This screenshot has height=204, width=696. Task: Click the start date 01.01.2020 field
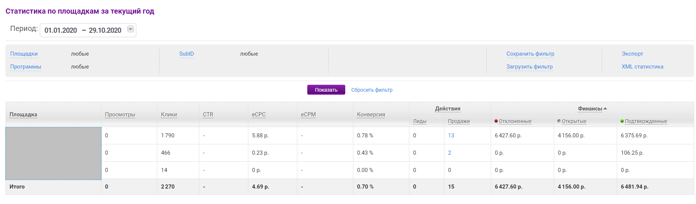coord(61,30)
